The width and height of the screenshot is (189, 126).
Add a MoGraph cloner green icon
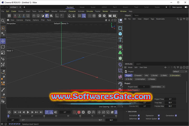tap(120, 53)
